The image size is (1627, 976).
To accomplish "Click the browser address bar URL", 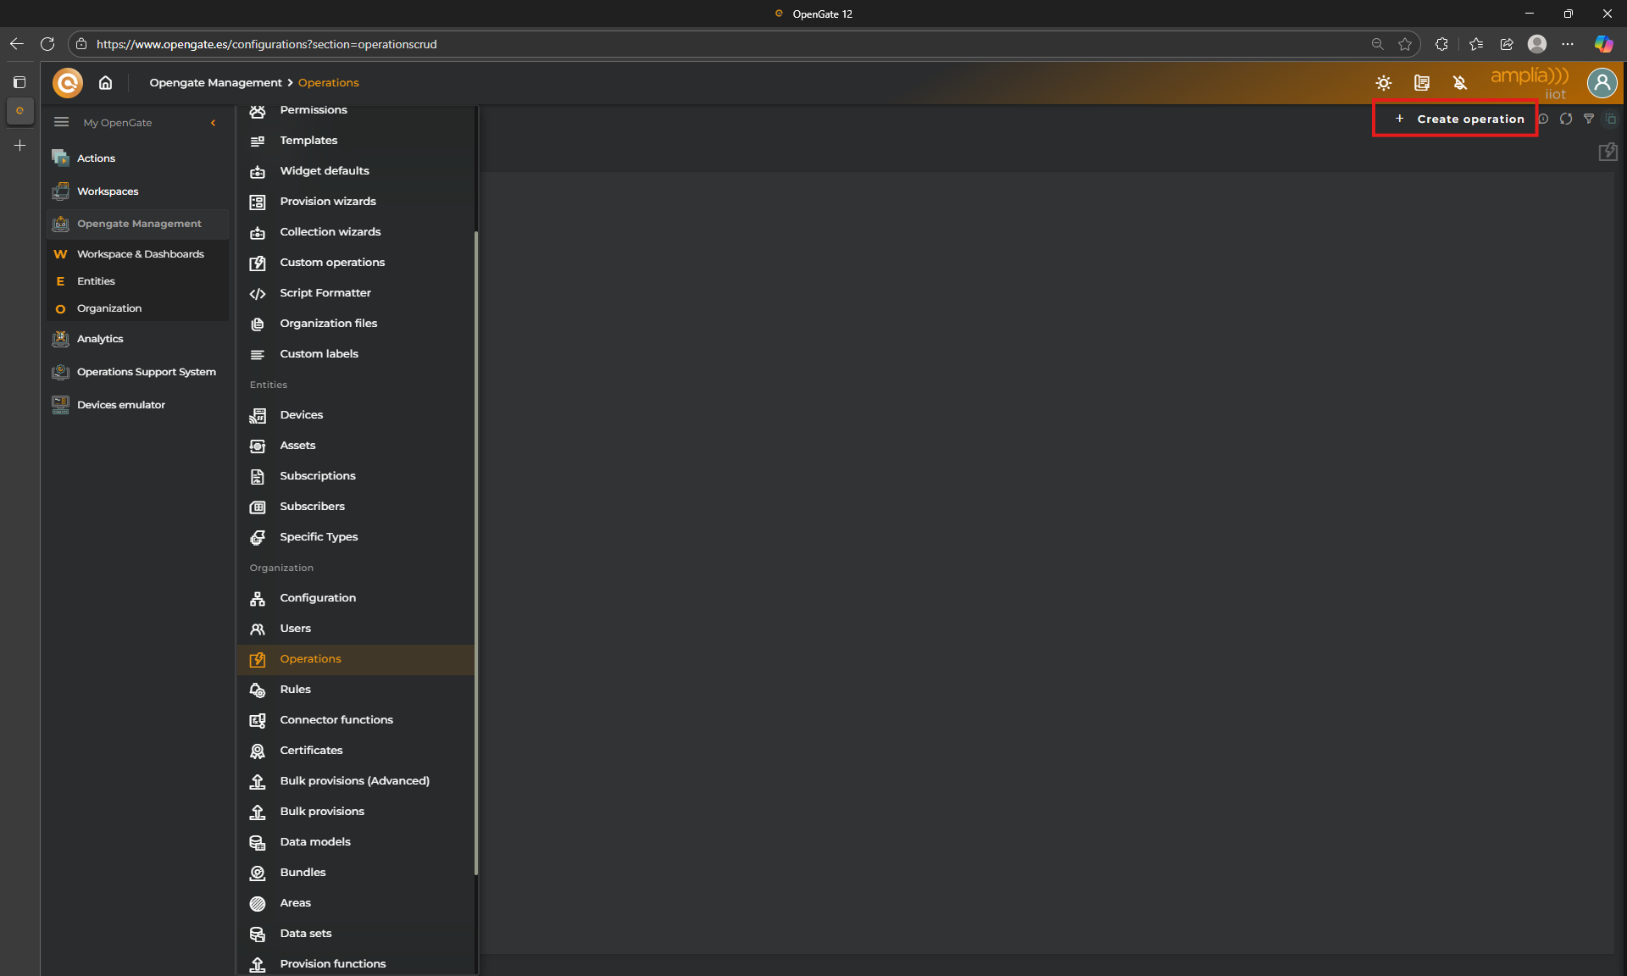I will tap(266, 44).
